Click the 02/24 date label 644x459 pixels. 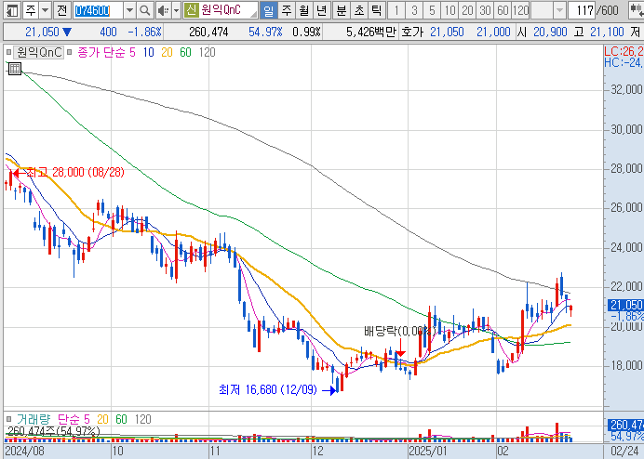click(624, 451)
